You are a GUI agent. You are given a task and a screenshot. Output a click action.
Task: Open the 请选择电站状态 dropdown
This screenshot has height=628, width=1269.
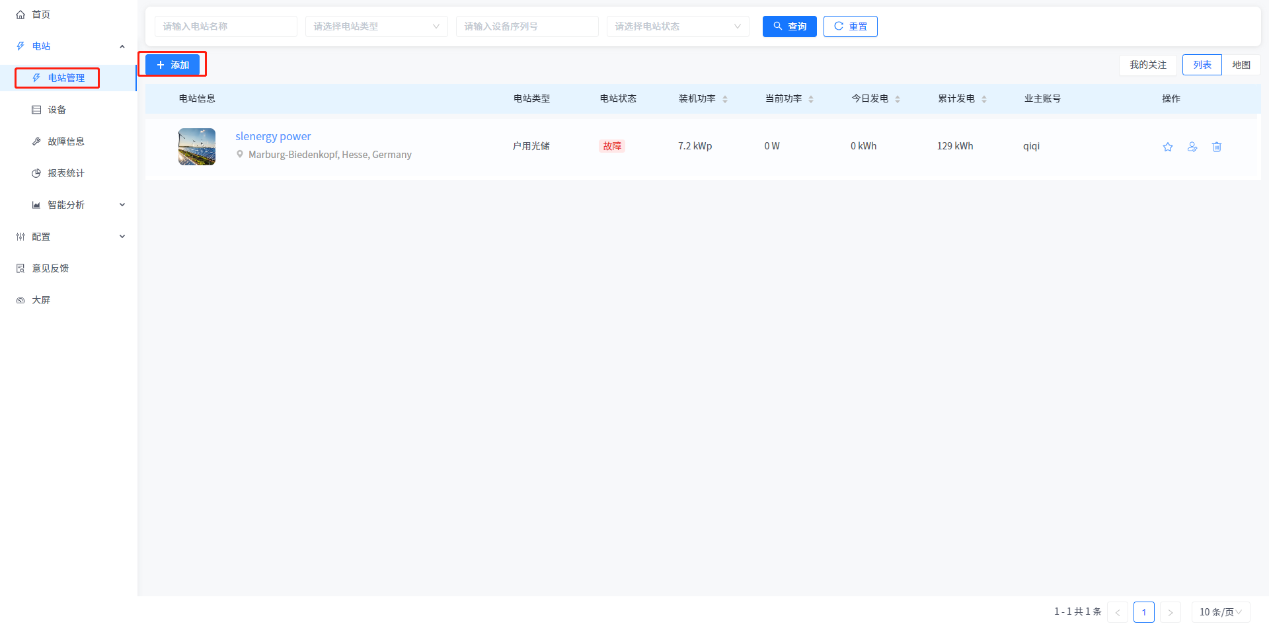click(x=677, y=26)
